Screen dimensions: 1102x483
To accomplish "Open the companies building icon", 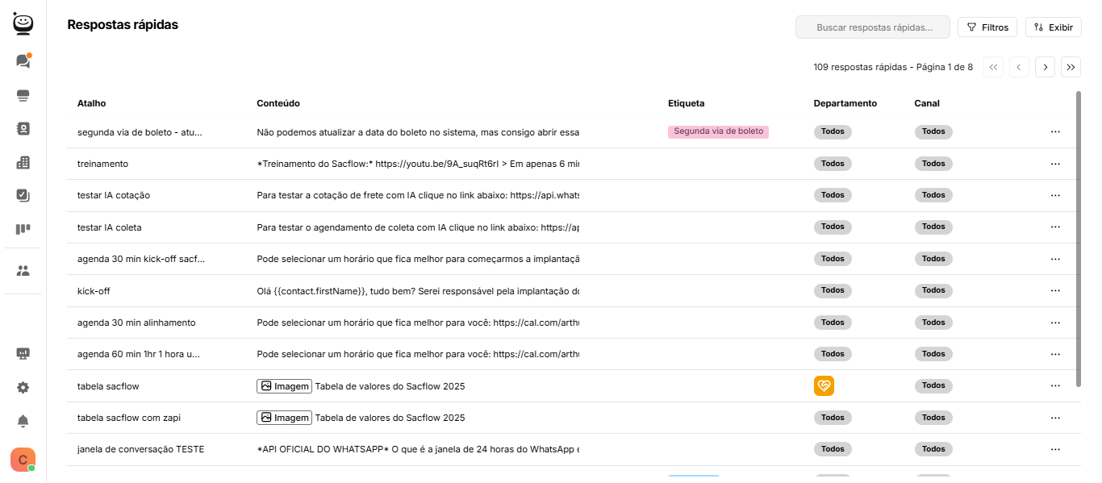I will coord(23,163).
